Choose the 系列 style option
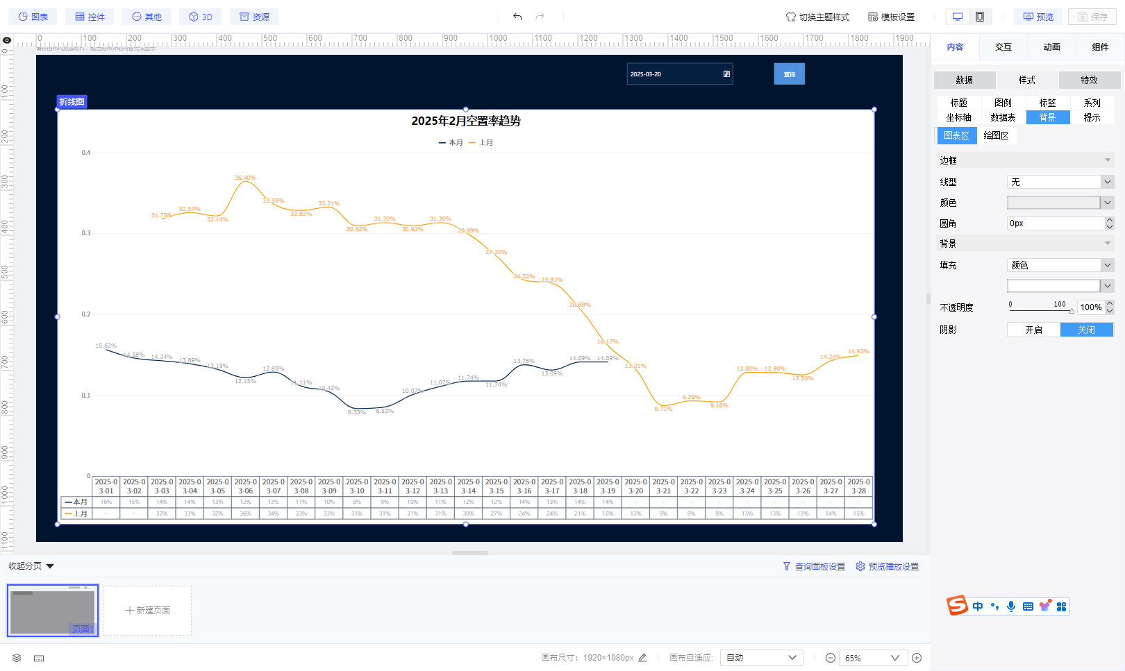The width and height of the screenshot is (1125, 671). click(1092, 103)
